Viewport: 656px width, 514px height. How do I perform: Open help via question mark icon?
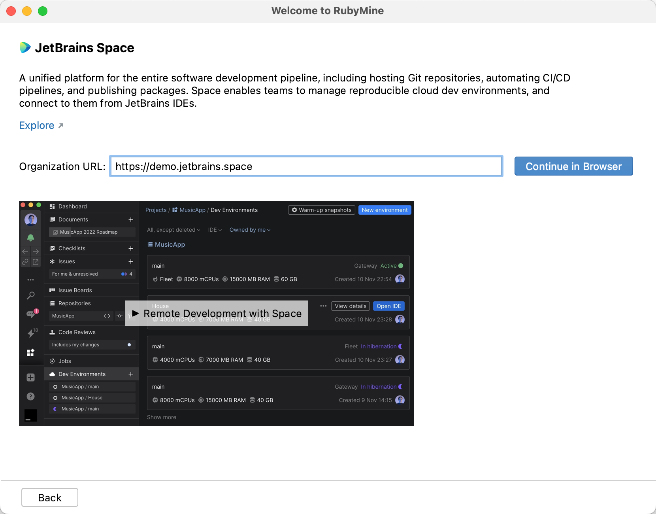pos(30,396)
